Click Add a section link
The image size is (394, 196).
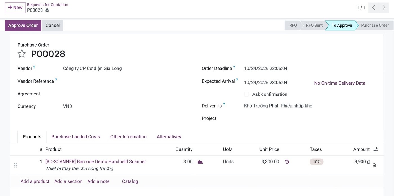[68, 181]
